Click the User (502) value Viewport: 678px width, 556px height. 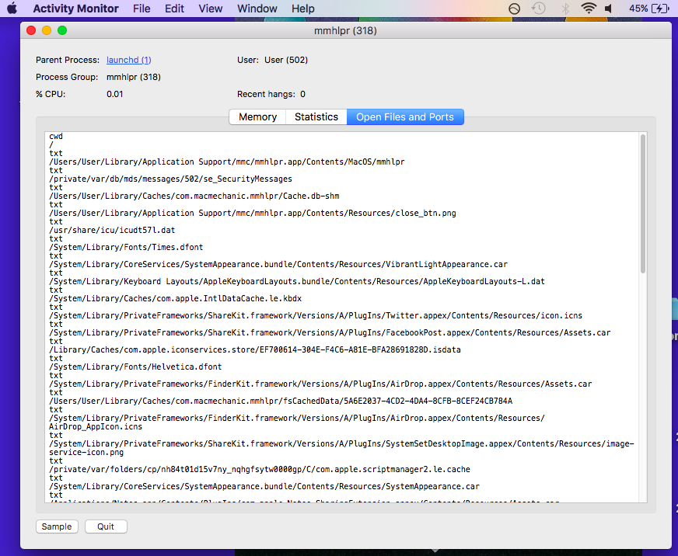pyautogui.click(x=286, y=60)
